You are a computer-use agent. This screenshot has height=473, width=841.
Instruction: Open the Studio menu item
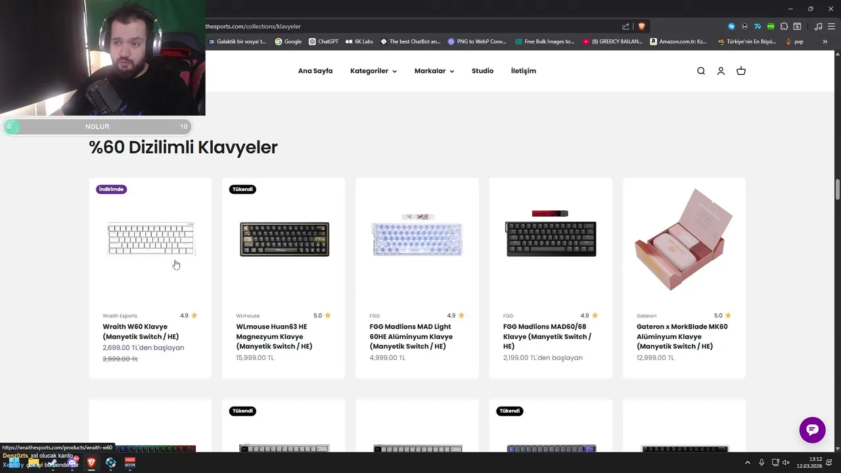pyautogui.click(x=482, y=71)
